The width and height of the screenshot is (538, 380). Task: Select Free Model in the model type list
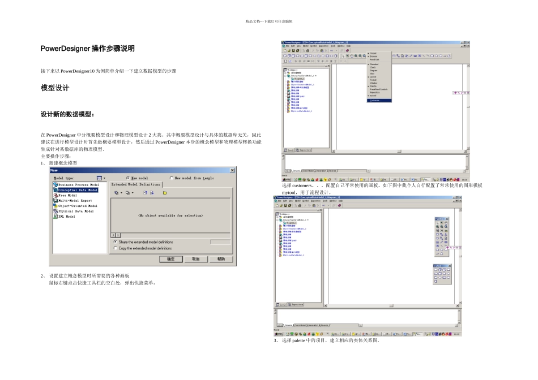65,195
